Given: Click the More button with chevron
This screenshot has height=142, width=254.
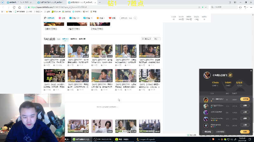Looking at the screenshot, I should pos(157,39).
